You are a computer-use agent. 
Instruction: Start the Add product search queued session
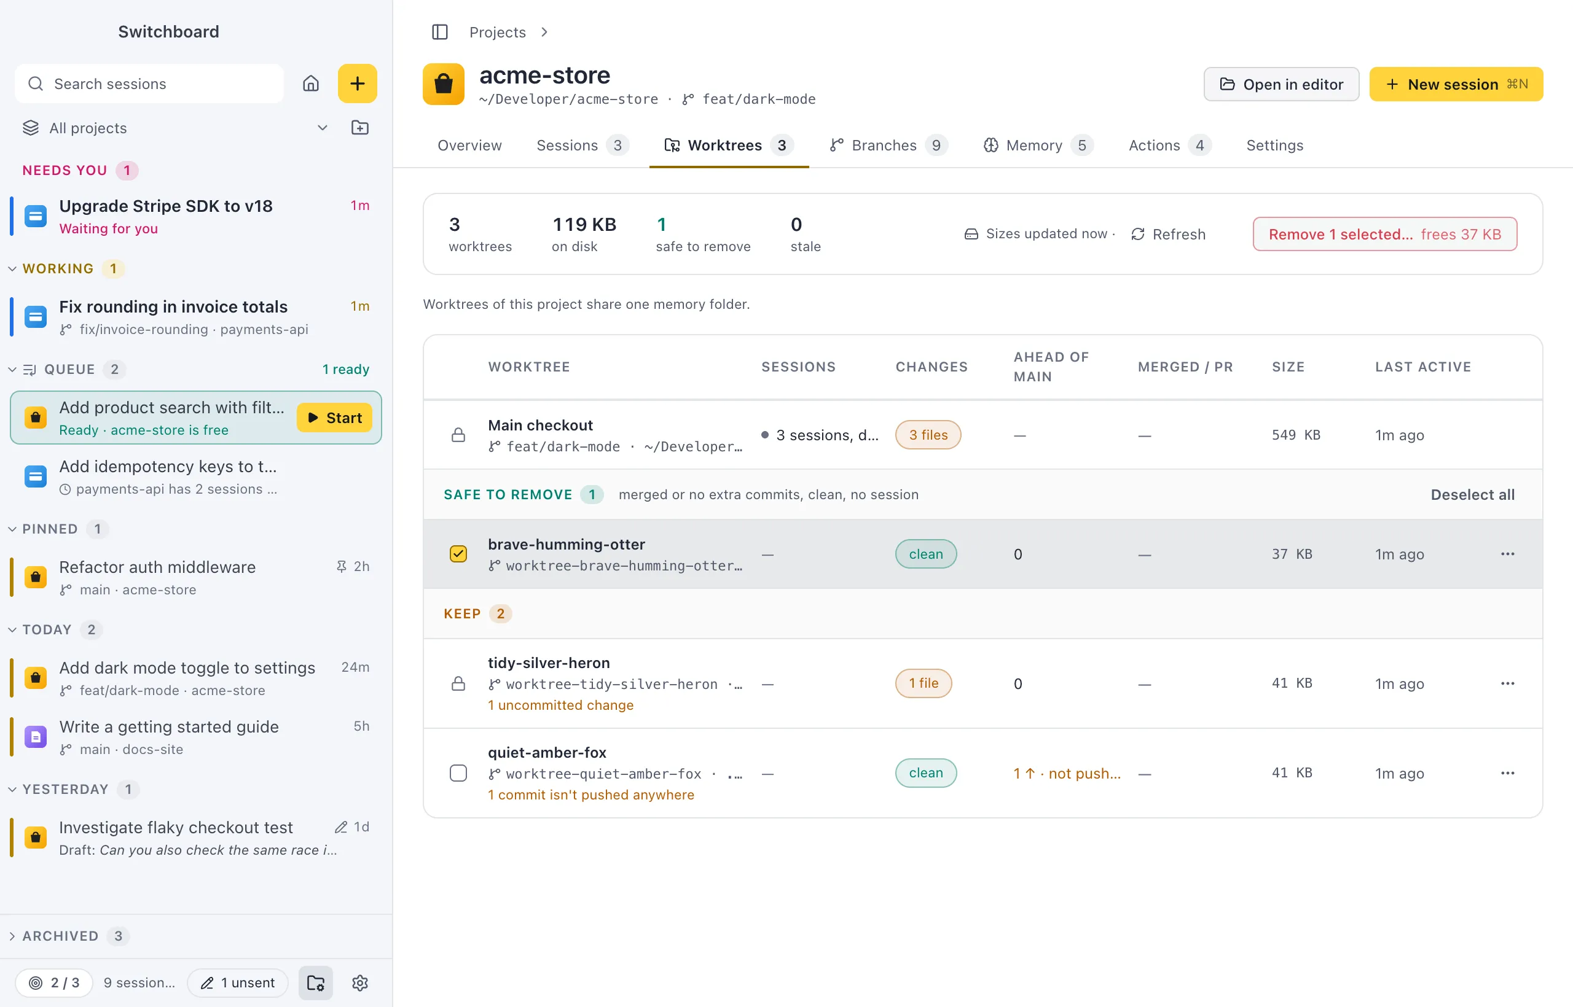click(x=334, y=417)
